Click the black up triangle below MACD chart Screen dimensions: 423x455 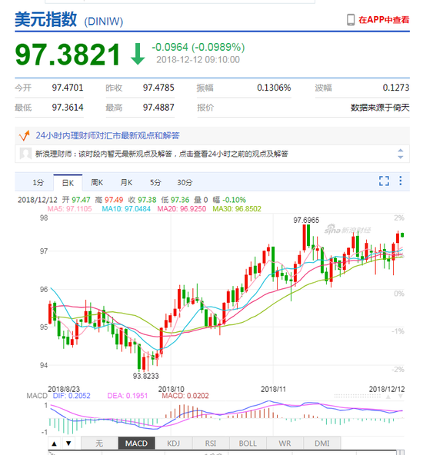coord(55,443)
